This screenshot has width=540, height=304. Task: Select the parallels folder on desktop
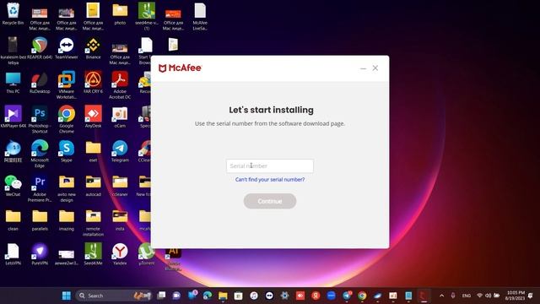40,220
